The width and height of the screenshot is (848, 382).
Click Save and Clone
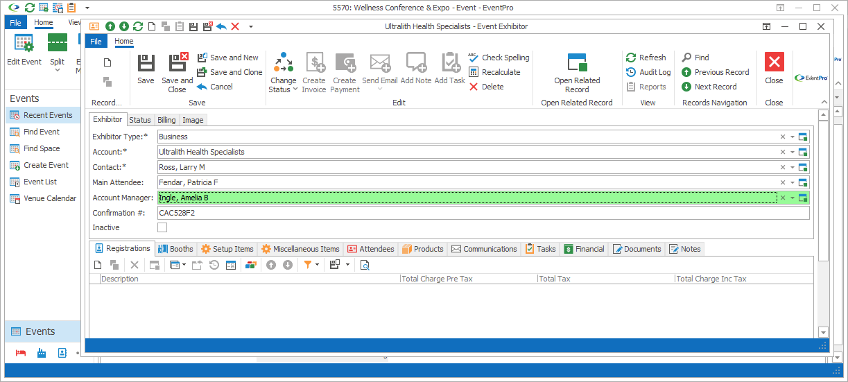pos(230,72)
